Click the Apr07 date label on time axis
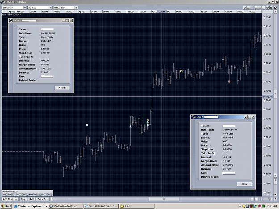The image size is (279, 209). pos(82,12)
